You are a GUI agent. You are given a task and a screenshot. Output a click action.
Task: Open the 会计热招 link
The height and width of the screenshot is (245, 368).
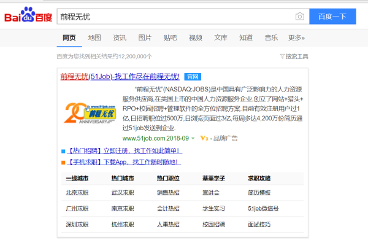(x=168, y=208)
